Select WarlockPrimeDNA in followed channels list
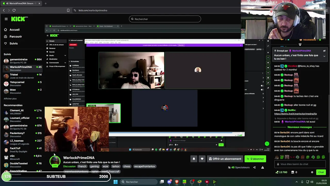330x186 pixels. click(23, 68)
